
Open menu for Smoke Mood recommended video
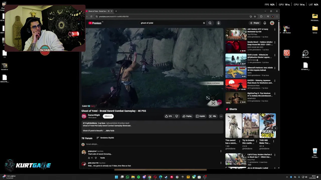click(275, 42)
